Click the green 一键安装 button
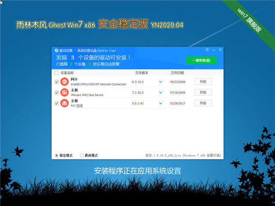The height and width of the screenshot is (206, 275). [201, 61]
